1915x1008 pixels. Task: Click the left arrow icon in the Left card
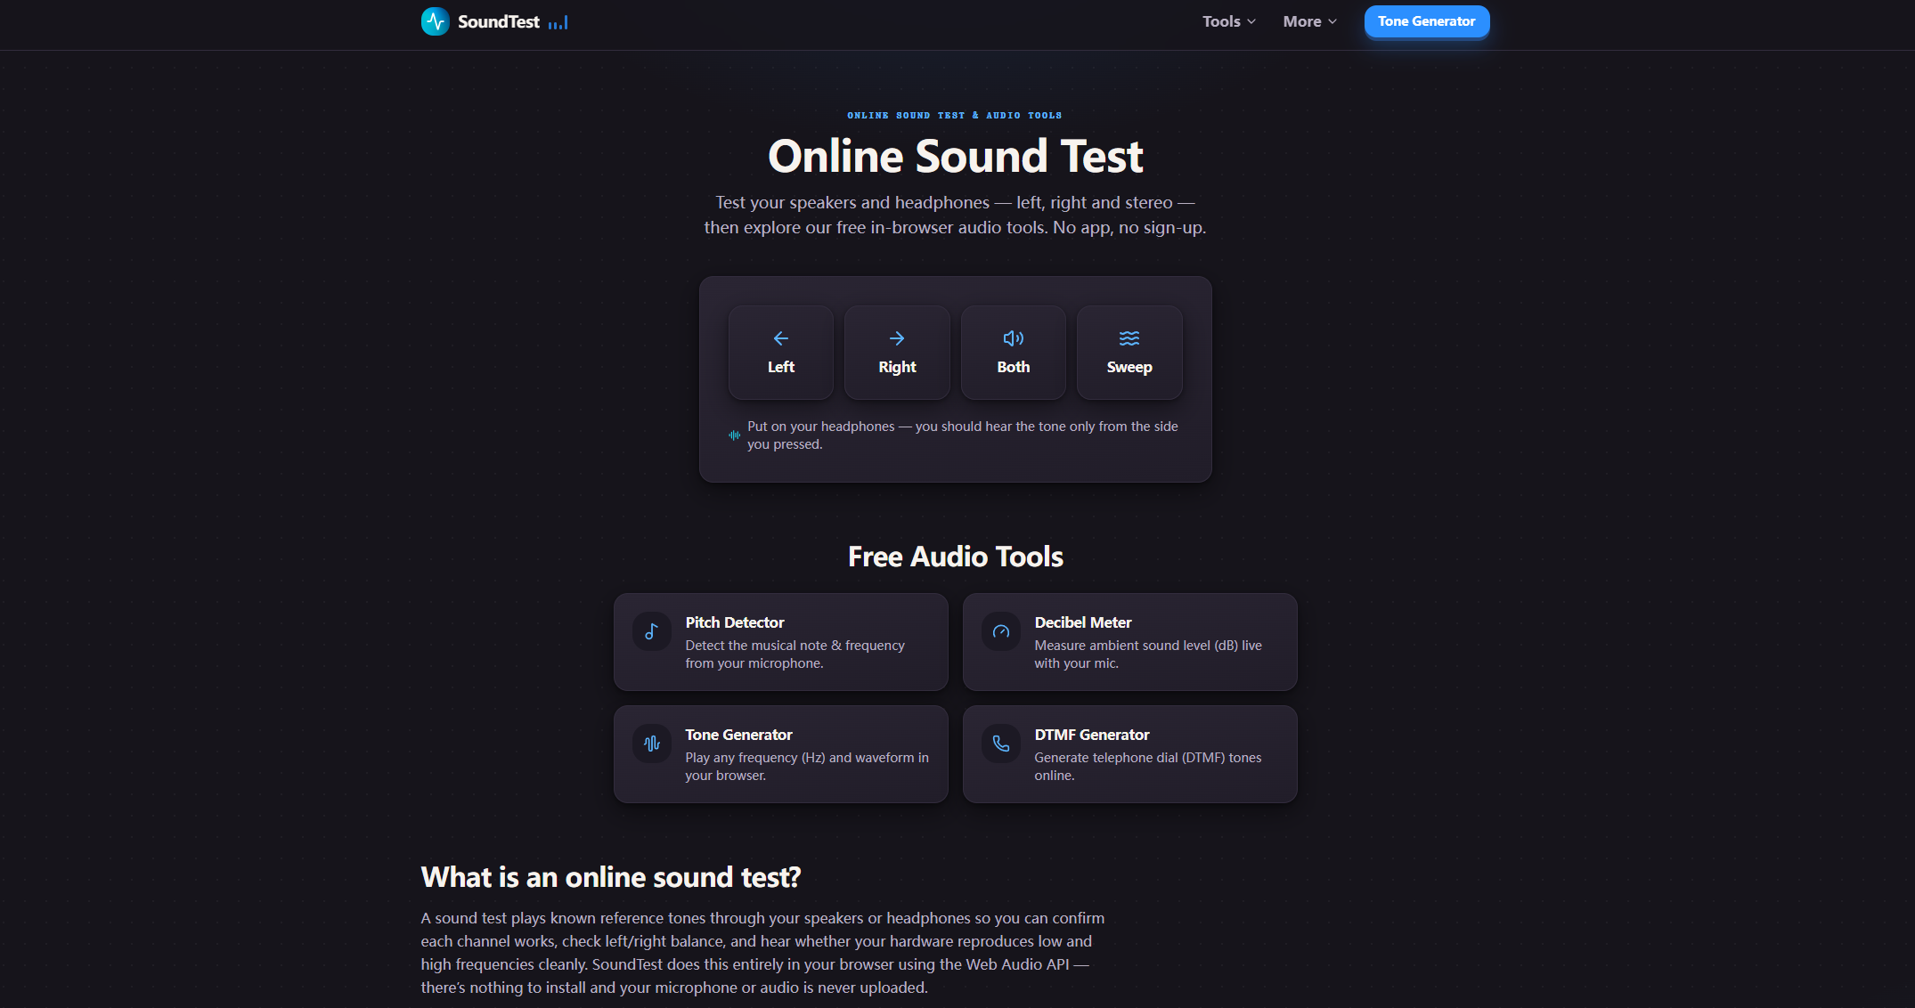(781, 338)
